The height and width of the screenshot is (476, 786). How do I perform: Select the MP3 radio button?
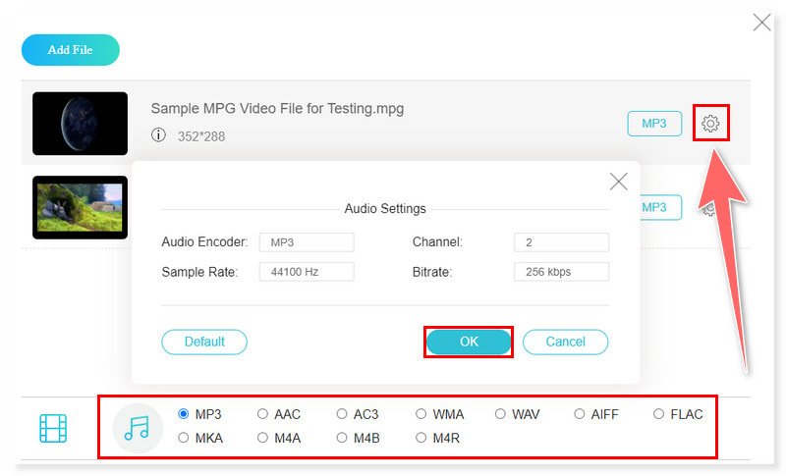[x=184, y=414]
